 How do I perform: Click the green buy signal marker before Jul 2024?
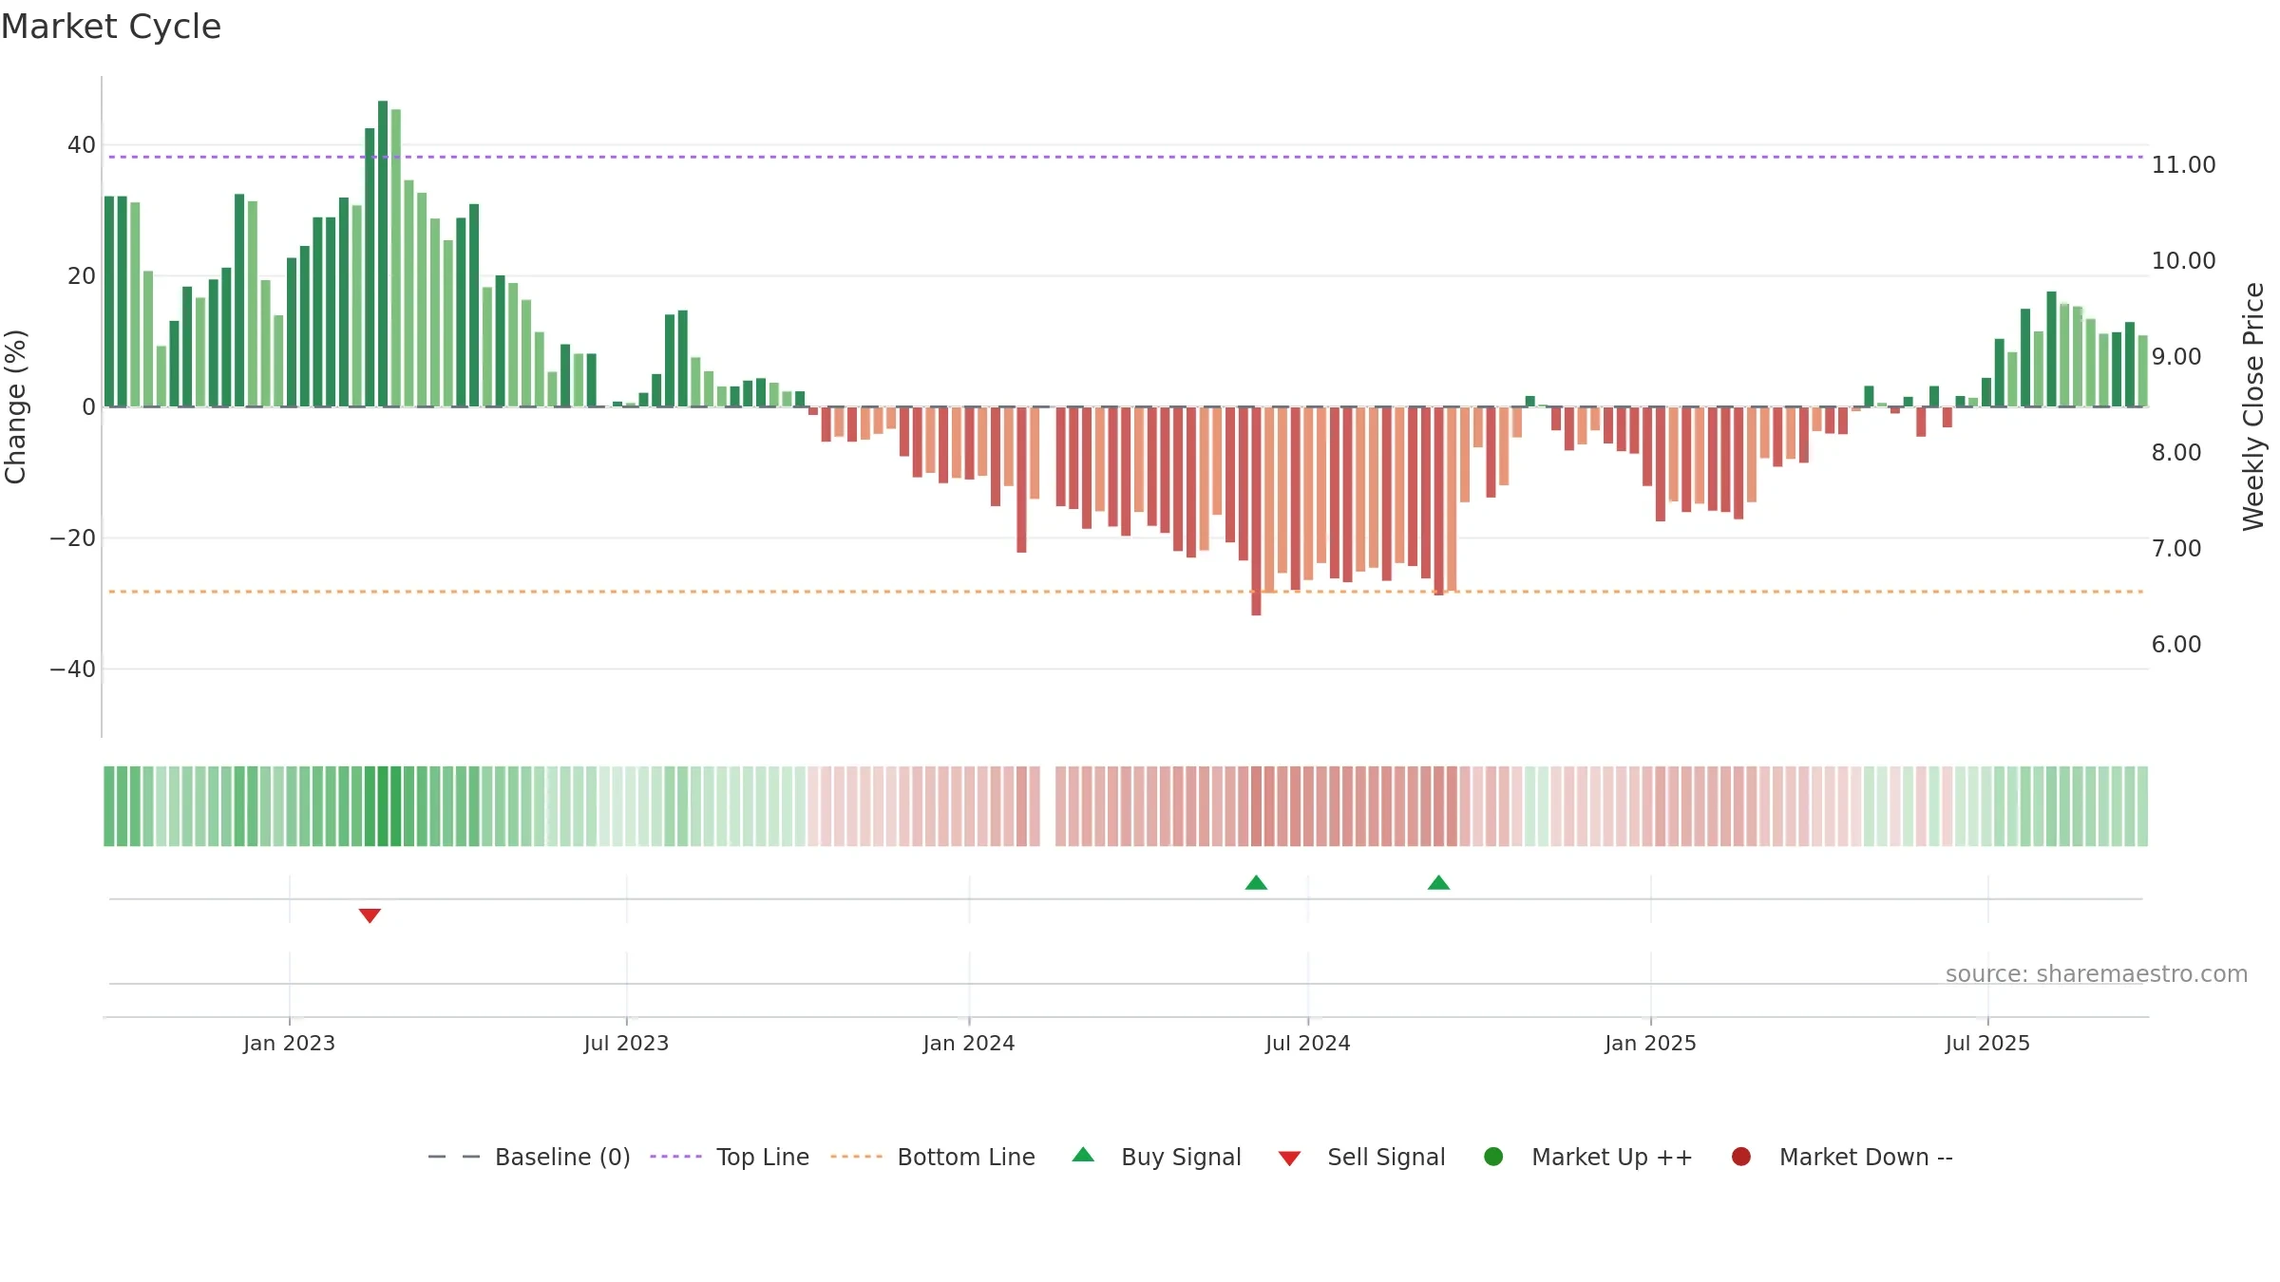pyautogui.click(x=1256, y=883)
